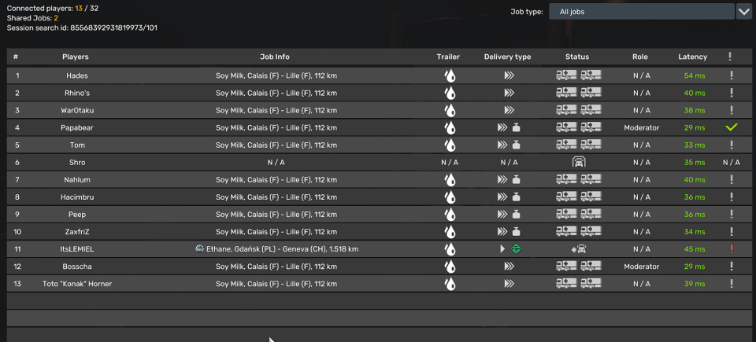This screenshot has width=756, height=342.
Task: Click the liquid trailer icon in Peep's row
Action: tap(449, 214)
